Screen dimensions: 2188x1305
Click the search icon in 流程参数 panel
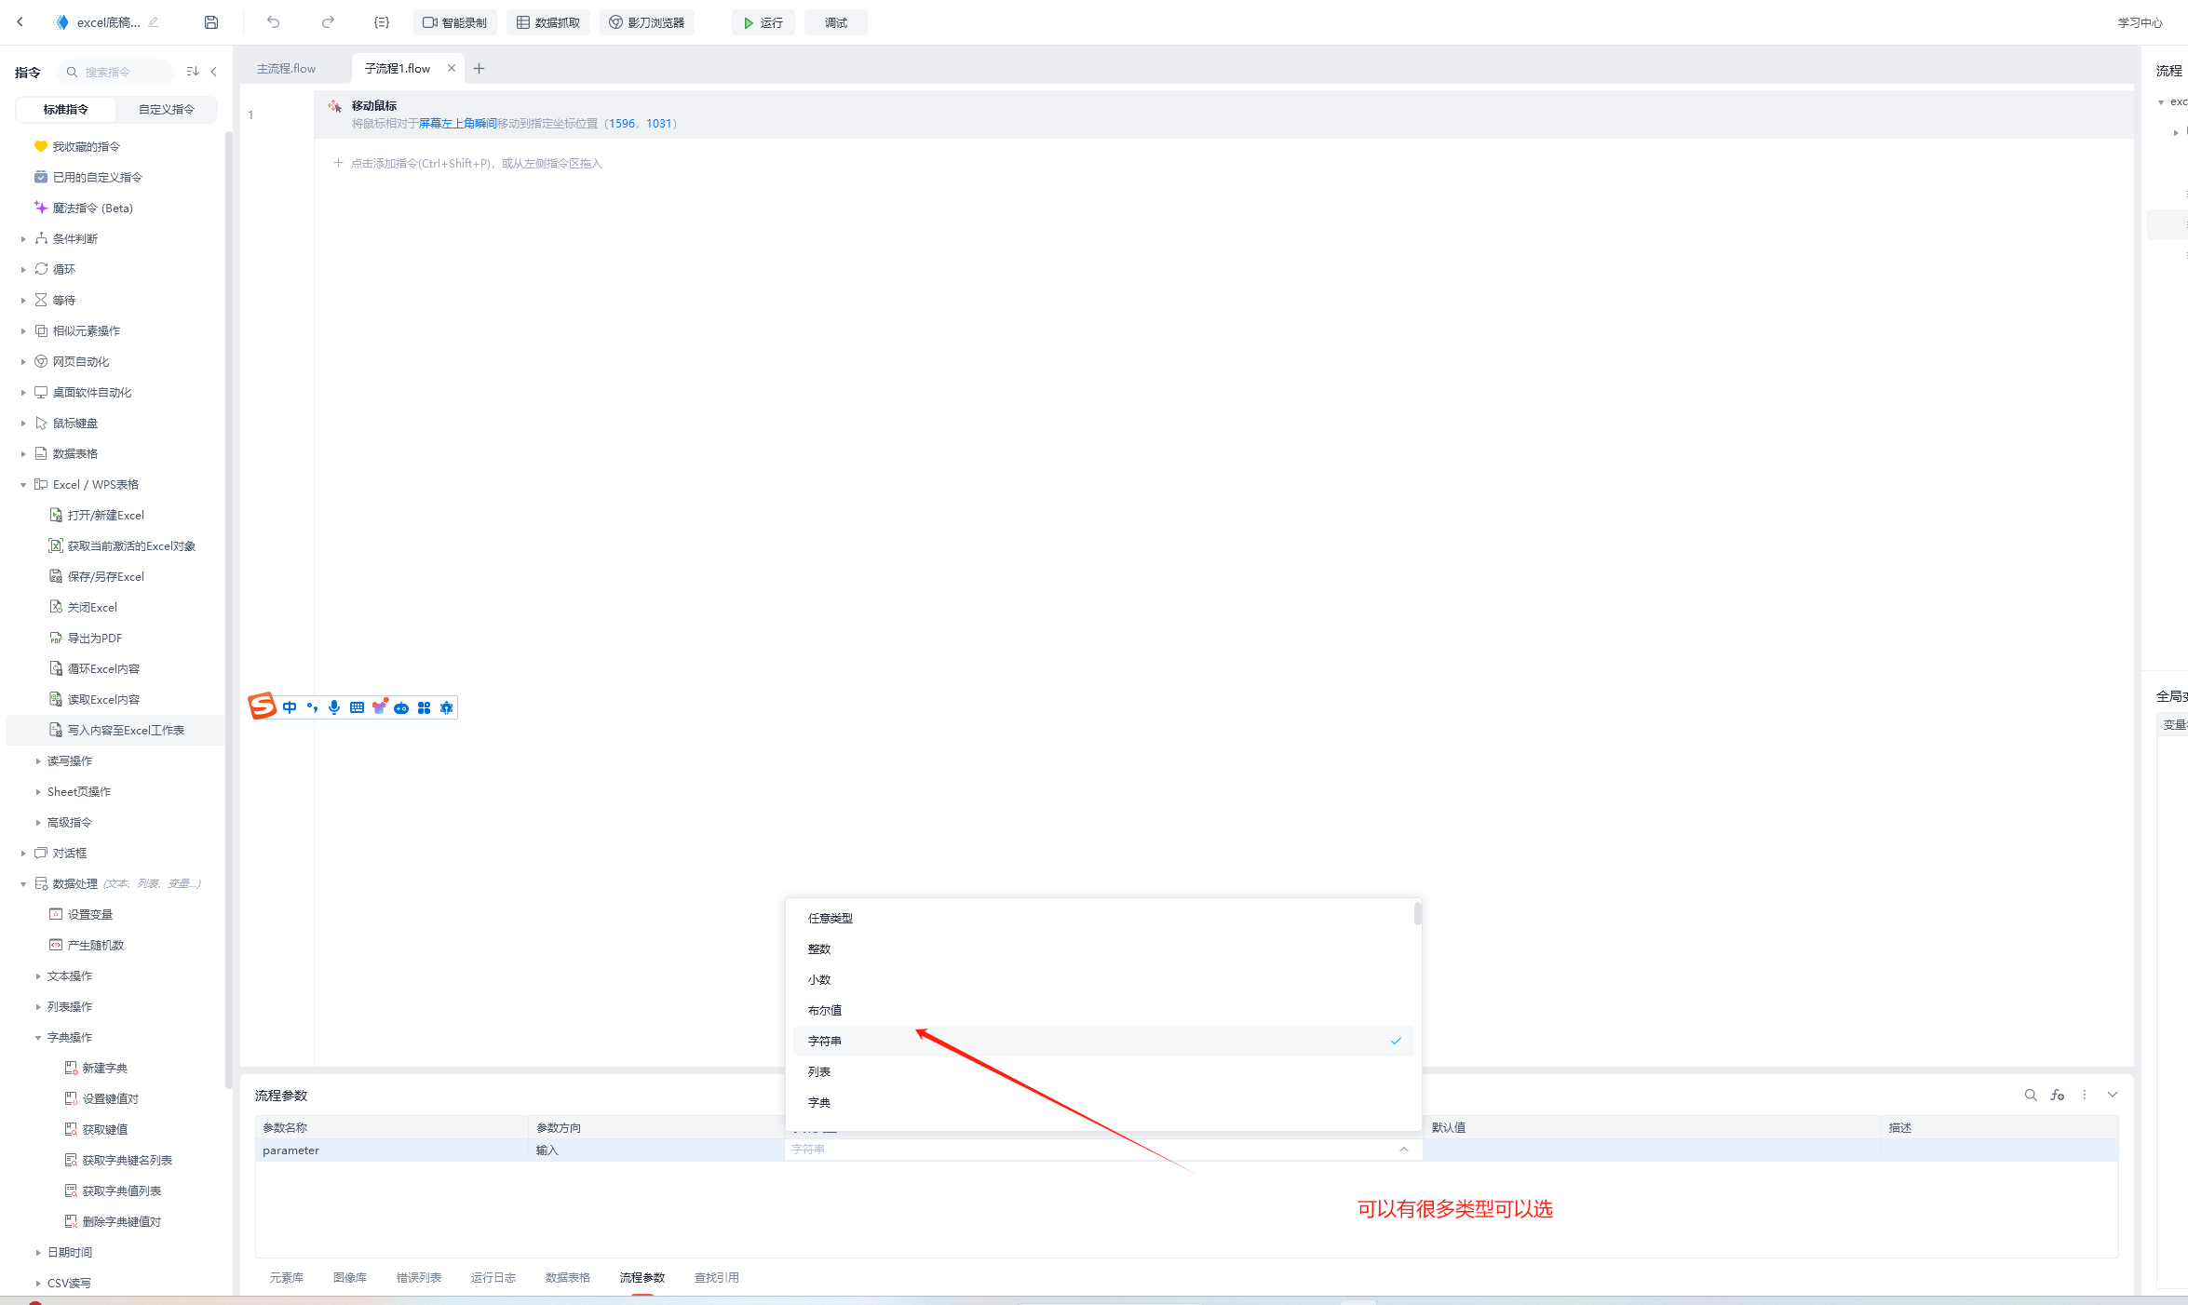point(2031,1095)
